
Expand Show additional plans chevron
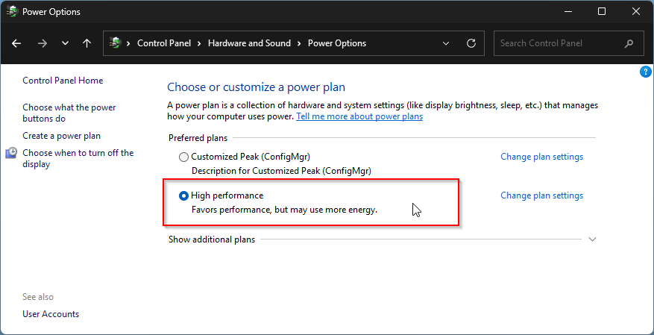(x=593, y=239)
